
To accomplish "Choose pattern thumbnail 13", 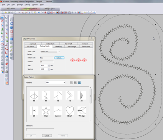I will tap(70, 95).
